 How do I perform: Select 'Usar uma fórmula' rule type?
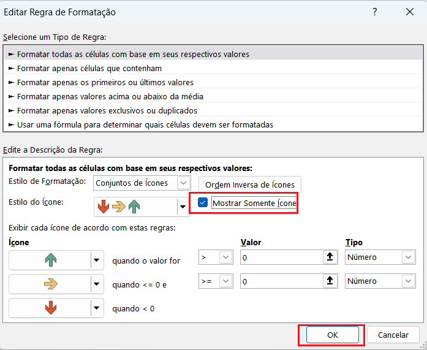click(x=145, y=124)
